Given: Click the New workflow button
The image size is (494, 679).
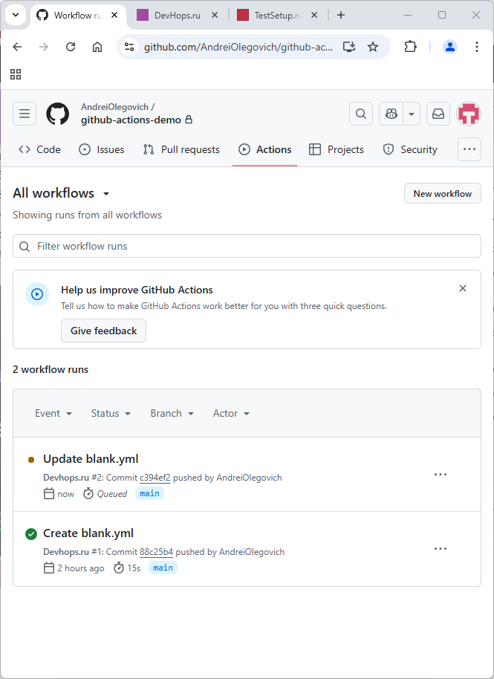Looking at the screenshot, I should click(x=443, y=194).
